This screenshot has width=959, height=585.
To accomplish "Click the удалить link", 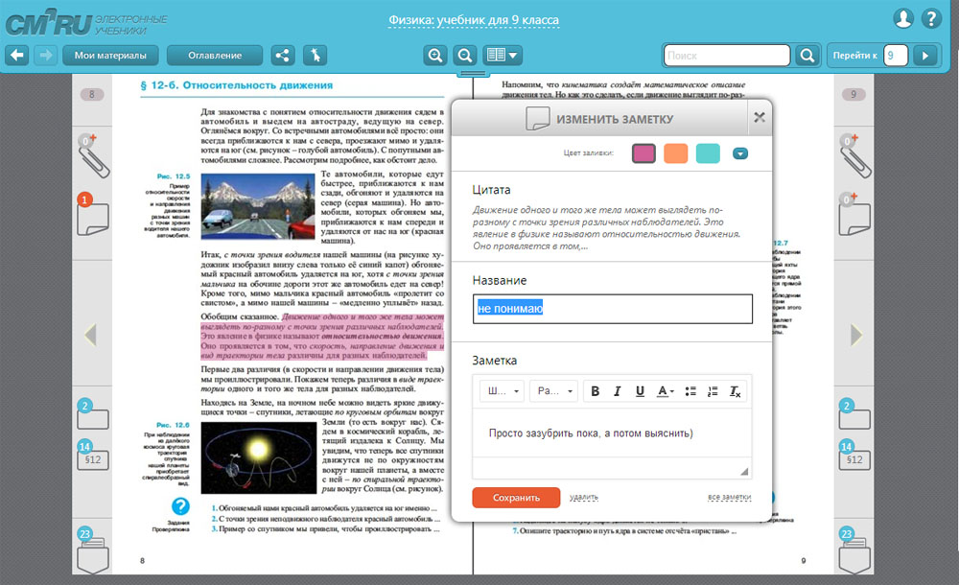I will (x=583, y=498).
